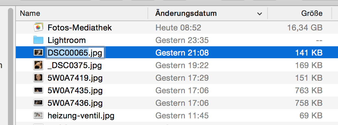Select the file named heizung-ventil.jpg

(x=81, y=115)
